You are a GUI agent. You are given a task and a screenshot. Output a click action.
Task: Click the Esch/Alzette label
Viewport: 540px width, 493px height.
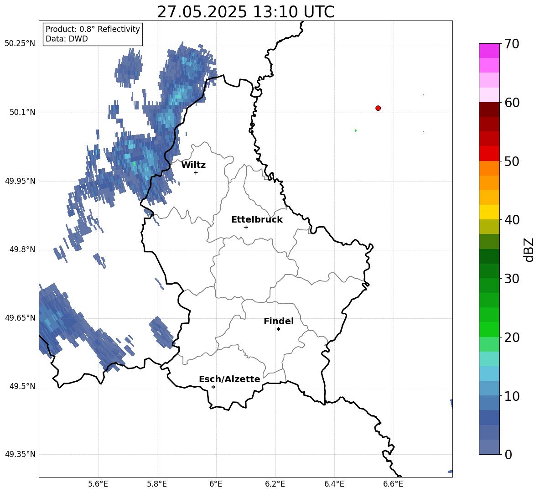click(229, 379)
